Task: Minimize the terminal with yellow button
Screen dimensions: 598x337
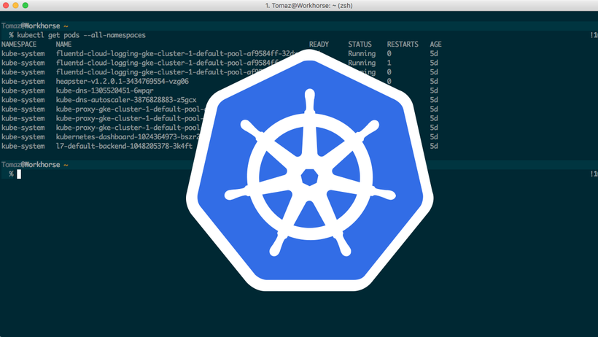Action: tap(15, 5)
